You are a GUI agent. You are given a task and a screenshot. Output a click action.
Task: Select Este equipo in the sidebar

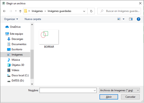click(16, 34)
